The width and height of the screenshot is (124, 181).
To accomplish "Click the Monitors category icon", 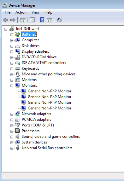I will click(18, 85).
